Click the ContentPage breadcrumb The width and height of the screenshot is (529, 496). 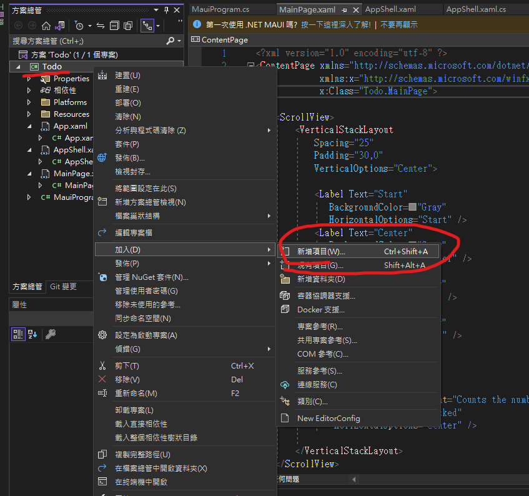pos(225,40)
